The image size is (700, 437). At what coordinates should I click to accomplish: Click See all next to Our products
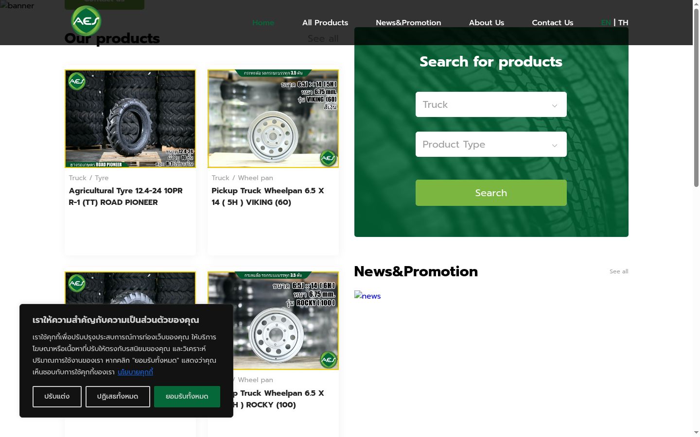[323, 38]
